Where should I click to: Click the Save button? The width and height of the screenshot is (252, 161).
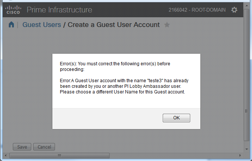(22, 147)
